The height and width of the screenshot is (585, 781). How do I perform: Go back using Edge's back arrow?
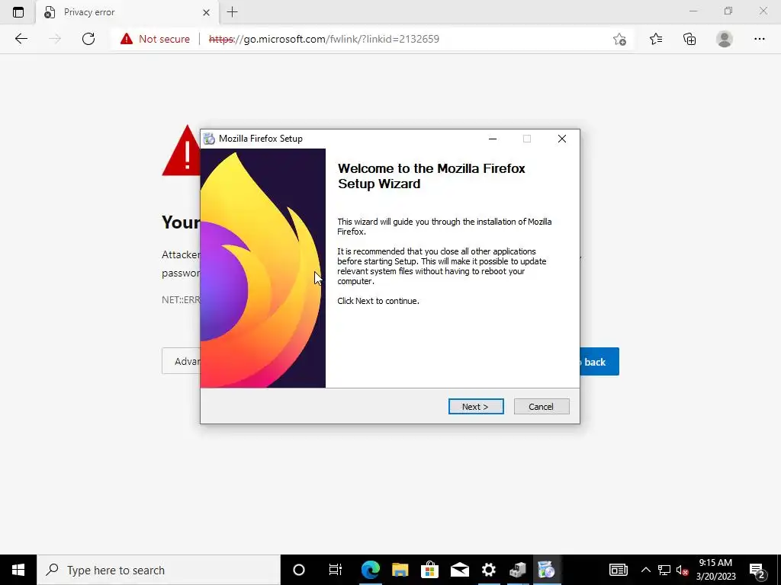tap(21, 39)
